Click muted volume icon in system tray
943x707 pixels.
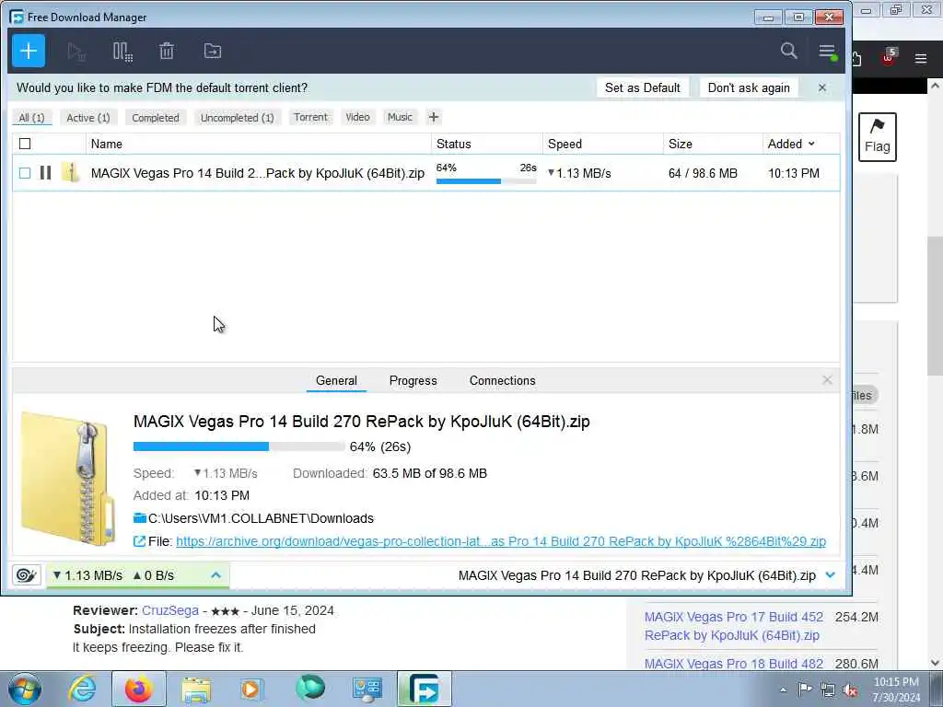[x=850, y=690]
